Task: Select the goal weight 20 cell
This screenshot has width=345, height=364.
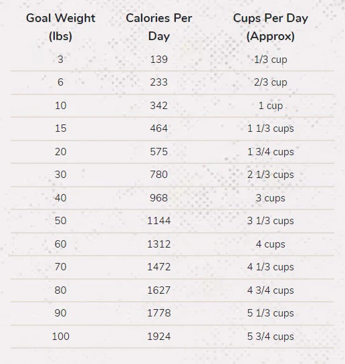Action: pos(61,152)
